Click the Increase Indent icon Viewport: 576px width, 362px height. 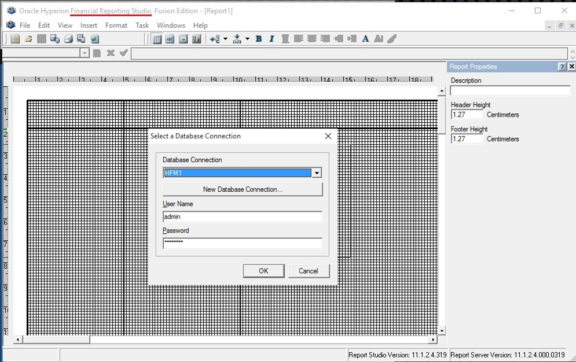[338, 39]
